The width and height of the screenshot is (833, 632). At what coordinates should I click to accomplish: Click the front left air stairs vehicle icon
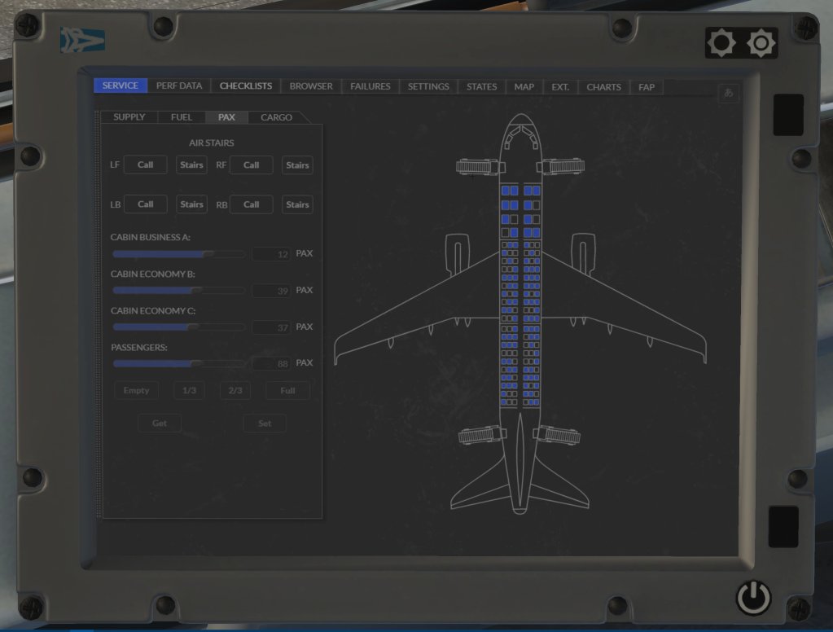pos(477,167)
